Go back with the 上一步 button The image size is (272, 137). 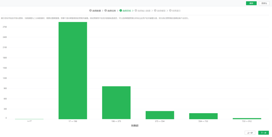coord(250,133)
